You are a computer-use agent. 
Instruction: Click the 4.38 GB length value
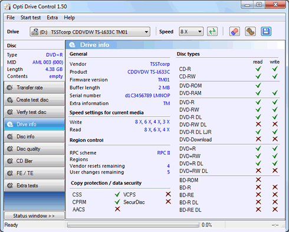[x=54, y=69]
